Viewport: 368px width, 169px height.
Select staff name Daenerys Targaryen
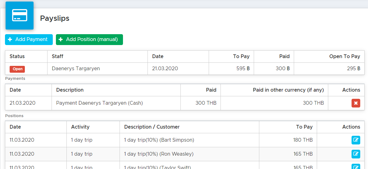click(76, 69)
